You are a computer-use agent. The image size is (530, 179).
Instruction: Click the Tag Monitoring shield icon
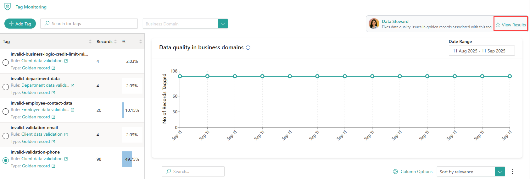point(8,7)
